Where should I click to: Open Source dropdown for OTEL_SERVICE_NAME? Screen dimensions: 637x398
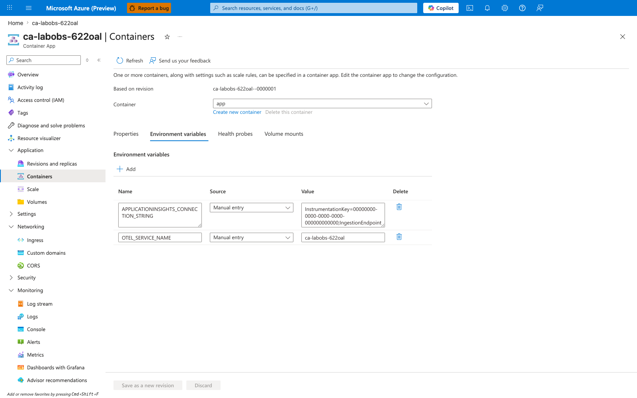pos(252,237)
